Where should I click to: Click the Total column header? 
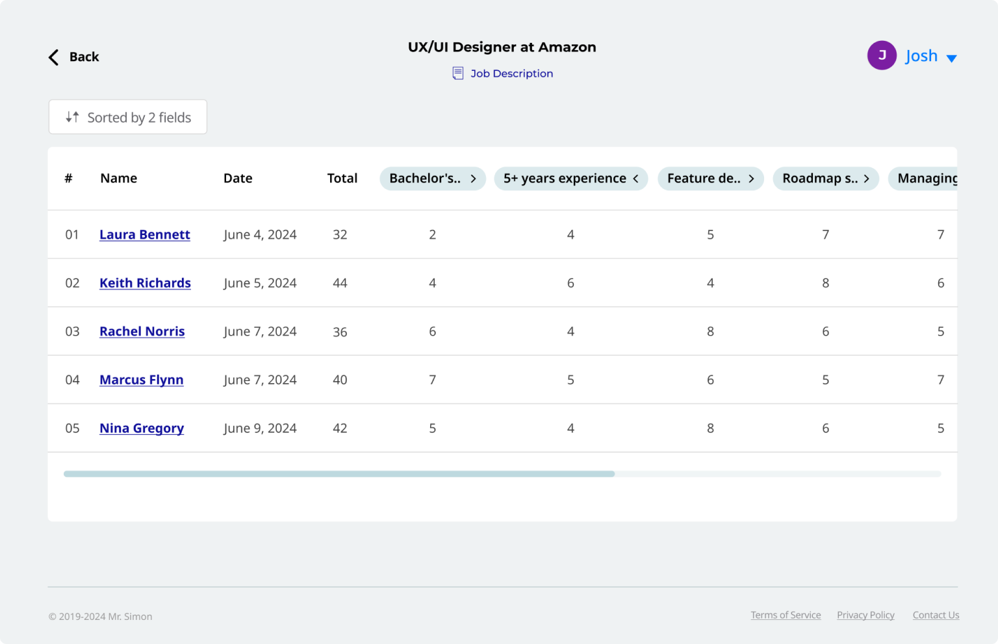342,179
